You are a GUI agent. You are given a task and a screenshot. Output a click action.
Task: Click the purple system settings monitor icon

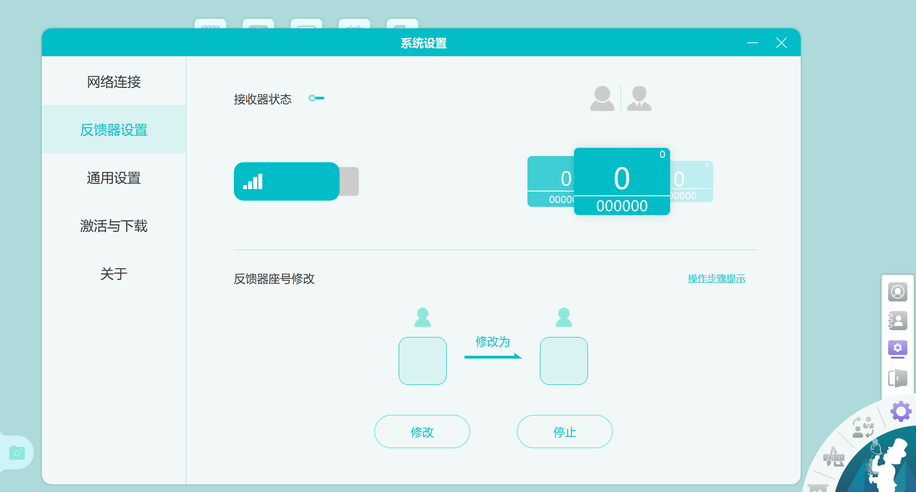click(x=898, y=349)
